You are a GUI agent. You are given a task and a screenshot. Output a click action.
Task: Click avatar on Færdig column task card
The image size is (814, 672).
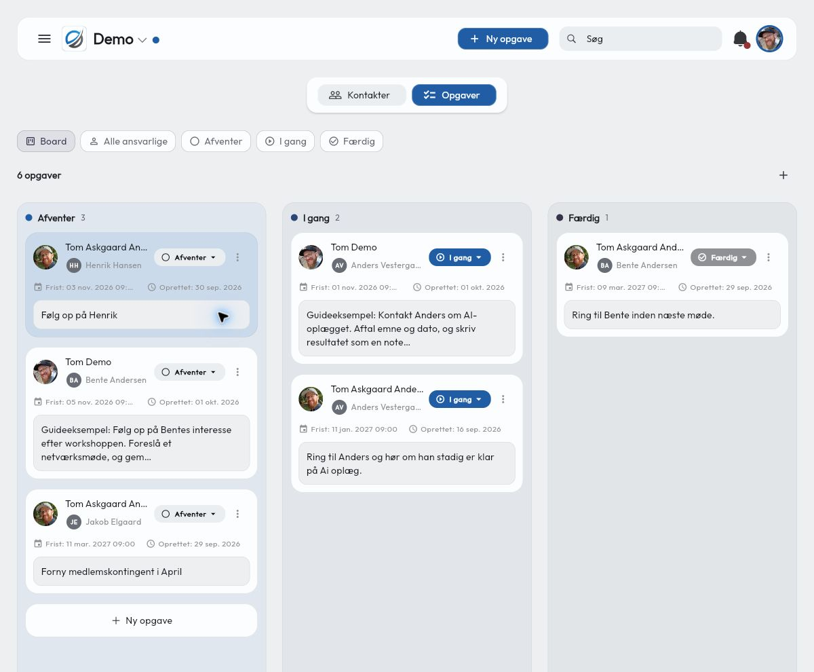click(x=577, y=257)
